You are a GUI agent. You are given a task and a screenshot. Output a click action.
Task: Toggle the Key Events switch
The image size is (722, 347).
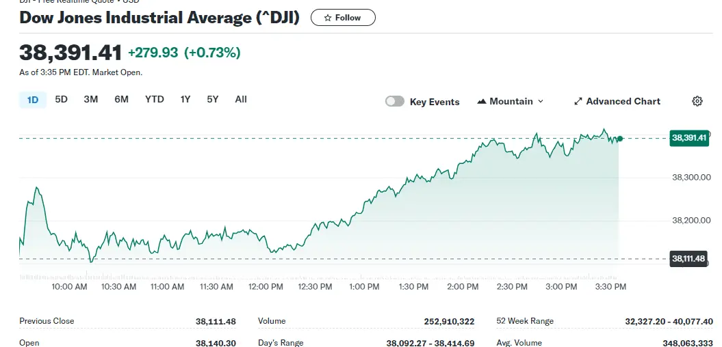[x=395, y=101]
